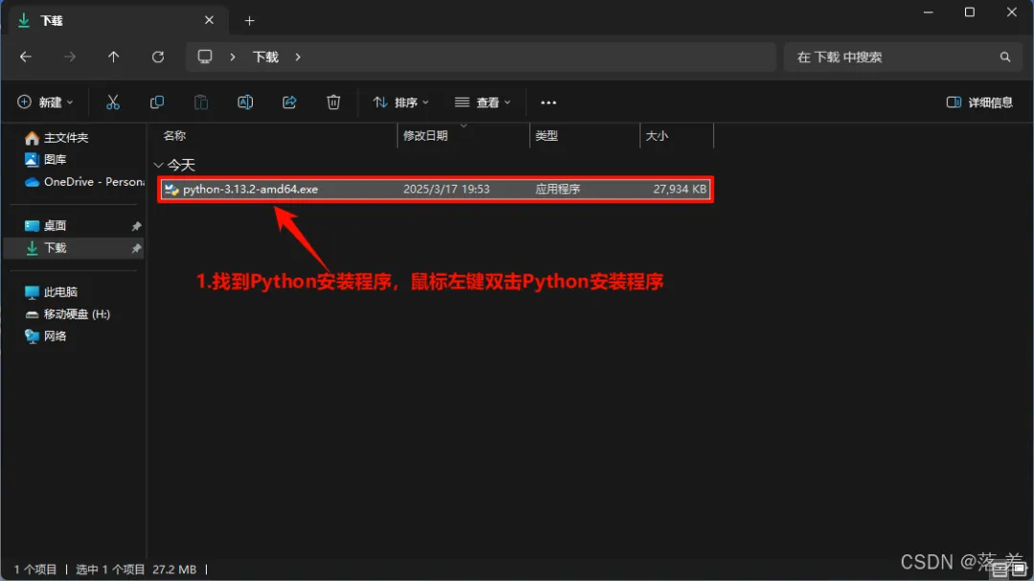Click the Rename icon in toolbar
Viewport: 1034px width, 581px height.
click(x=245, y=102)
